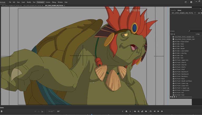Pin the current library
The height and width of the screenshot is (115, 202).
click(199, 13)
